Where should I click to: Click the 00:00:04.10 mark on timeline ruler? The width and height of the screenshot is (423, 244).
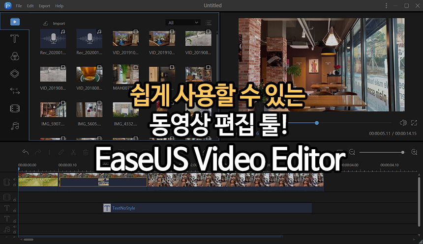point(390,165)
